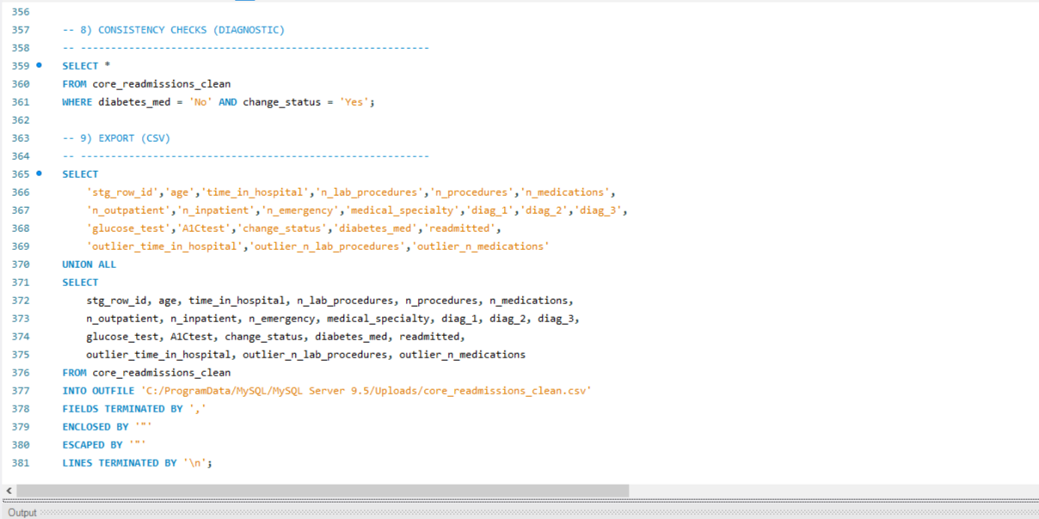Click unquoted 'outlier_n_medications' on line 375

tap(463, 354)
